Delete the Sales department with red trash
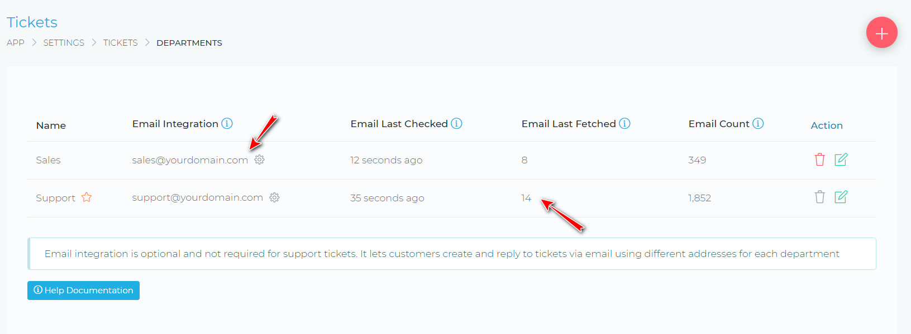 tap(819, 159)
